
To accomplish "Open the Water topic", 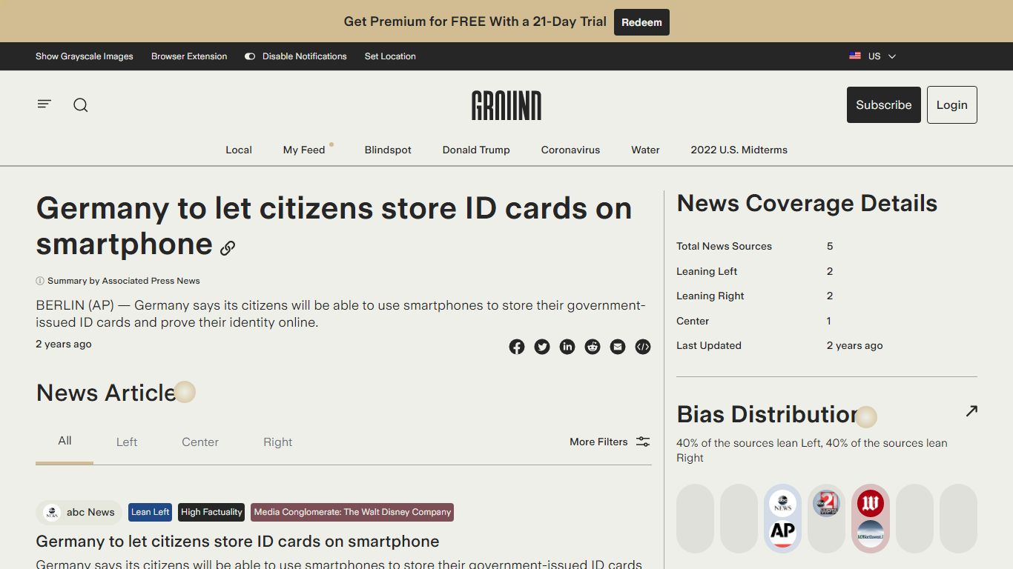I will click(645, 150).
